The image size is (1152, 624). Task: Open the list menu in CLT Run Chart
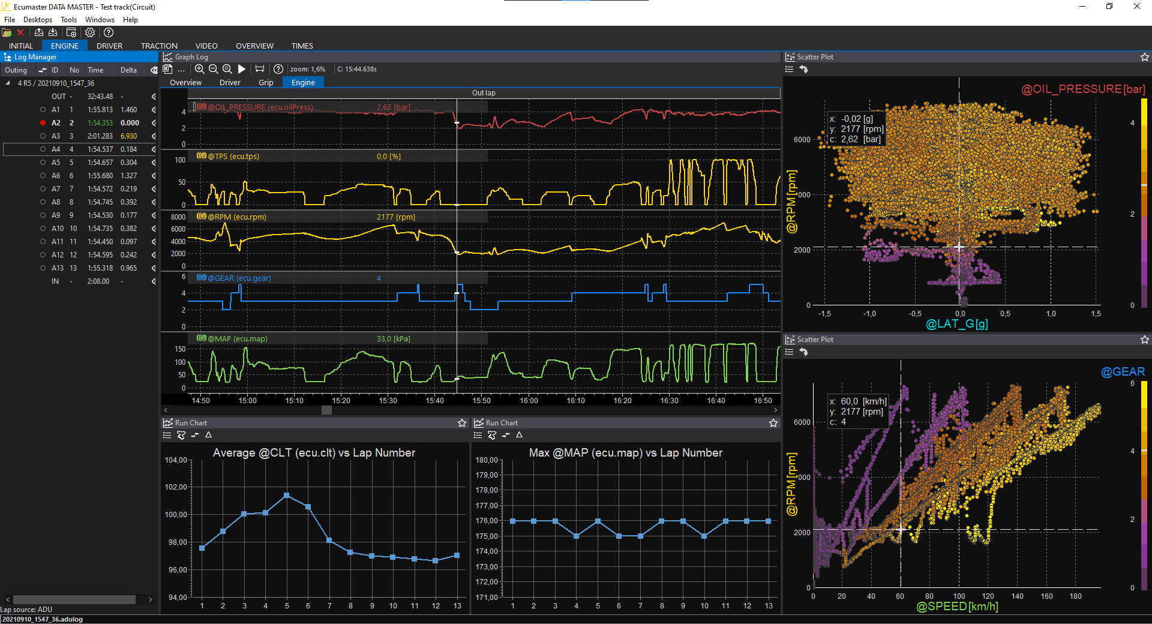[x=167, y=435]
